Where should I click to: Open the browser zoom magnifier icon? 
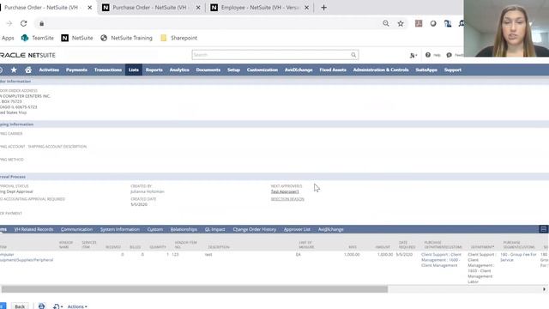(x=386, y=23)
